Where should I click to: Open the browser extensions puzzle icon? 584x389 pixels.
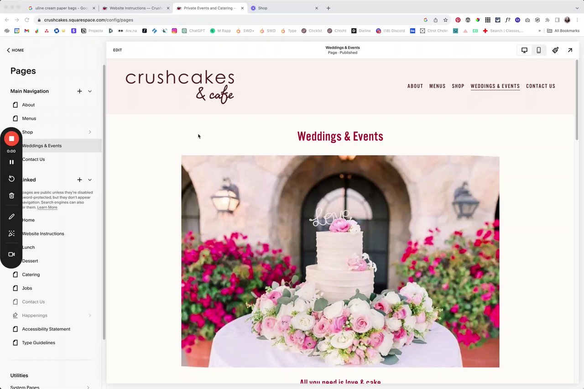[547, 20]
